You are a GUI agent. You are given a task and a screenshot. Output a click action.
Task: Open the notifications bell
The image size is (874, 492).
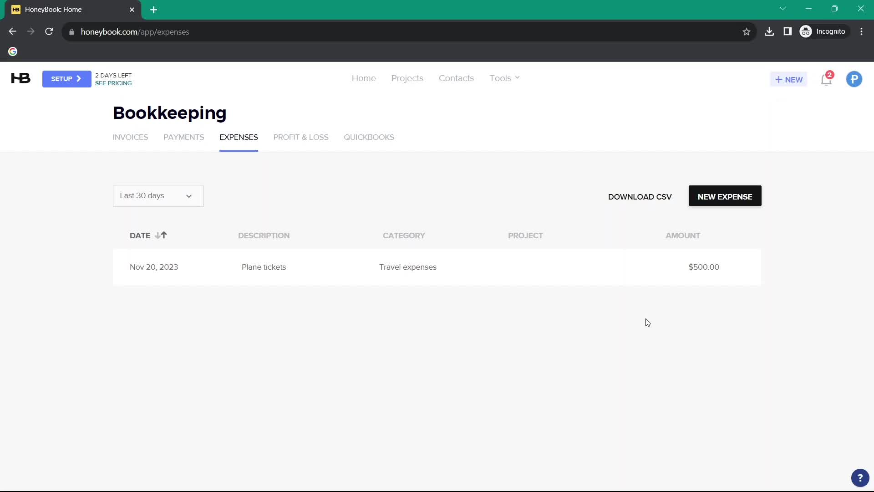(826, 79)
